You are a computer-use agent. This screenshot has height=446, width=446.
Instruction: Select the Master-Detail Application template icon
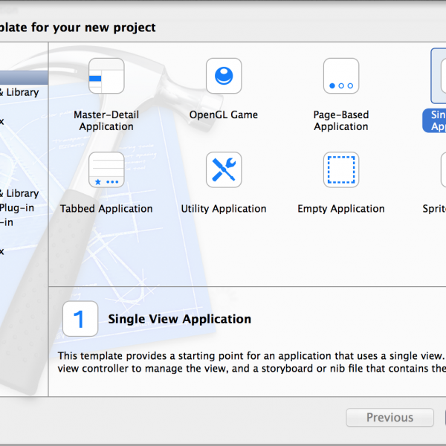click(x=106, y=76)
